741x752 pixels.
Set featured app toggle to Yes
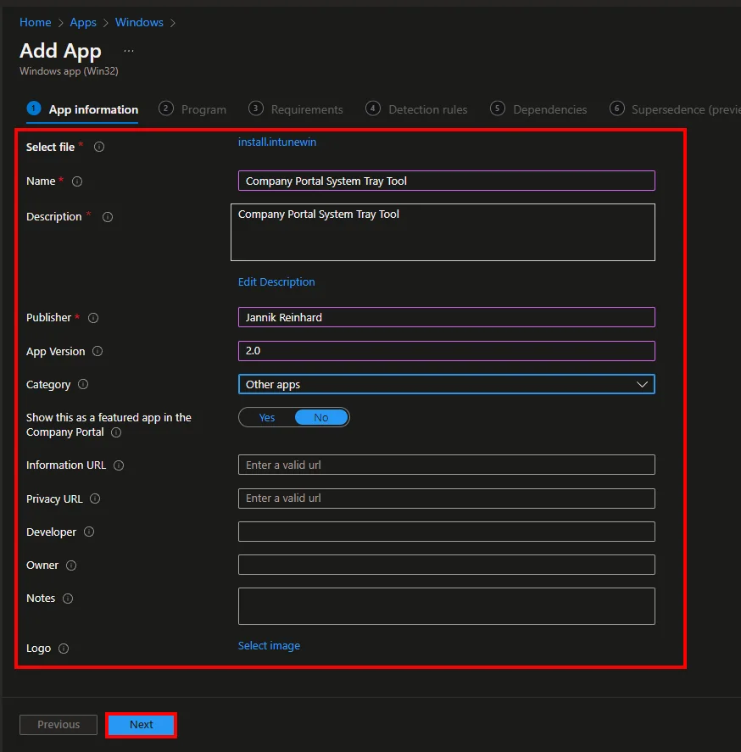tap(267, 417)
